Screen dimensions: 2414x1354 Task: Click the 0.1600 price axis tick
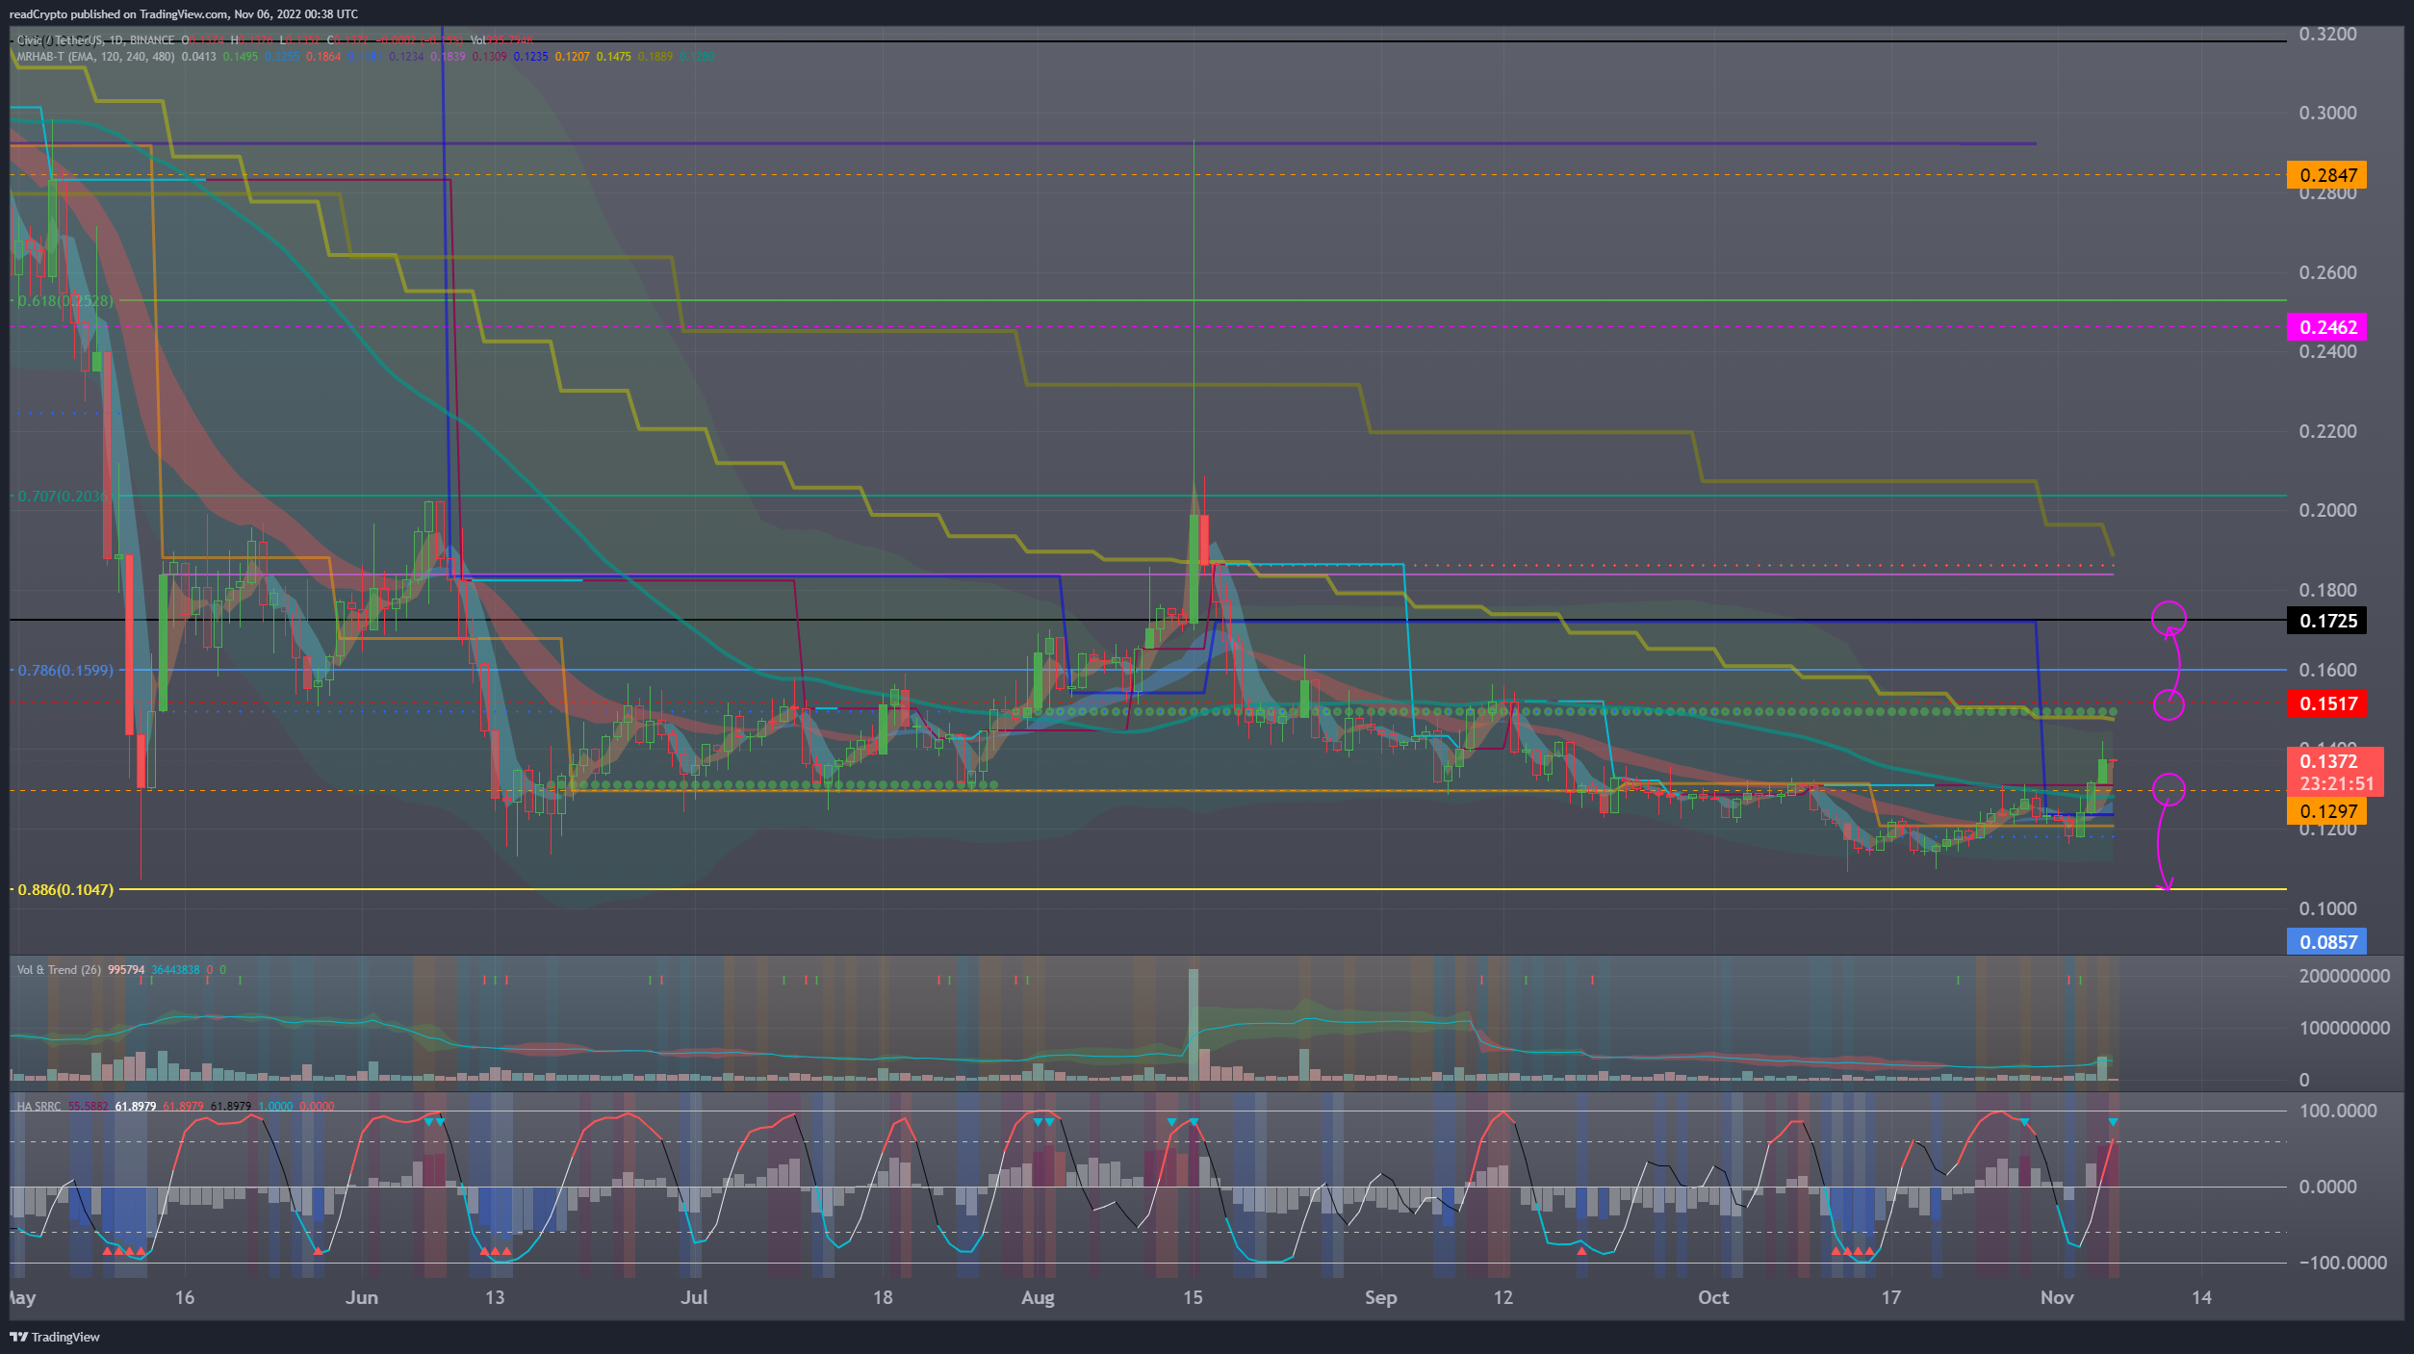click(2327, 670)
